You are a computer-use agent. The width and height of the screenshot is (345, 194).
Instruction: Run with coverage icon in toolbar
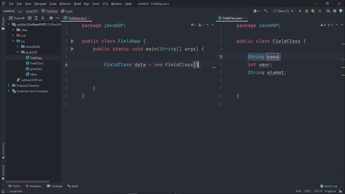(313, 11)
